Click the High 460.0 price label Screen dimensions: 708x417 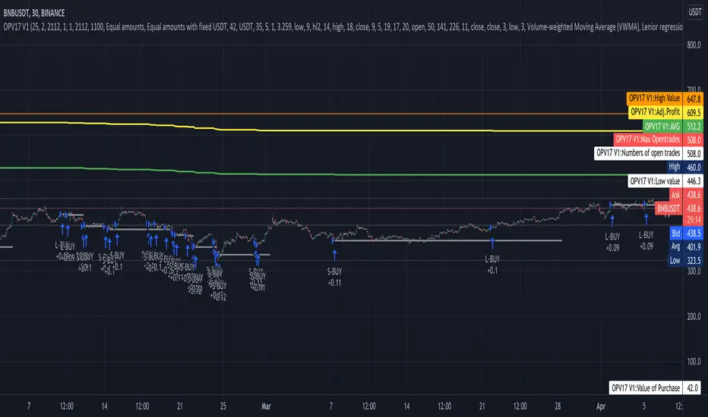(685, 168)
